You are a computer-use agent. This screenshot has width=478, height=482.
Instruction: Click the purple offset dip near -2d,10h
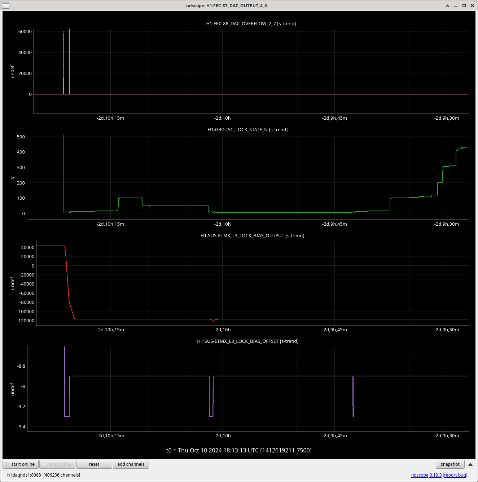(x=211, y=397)
